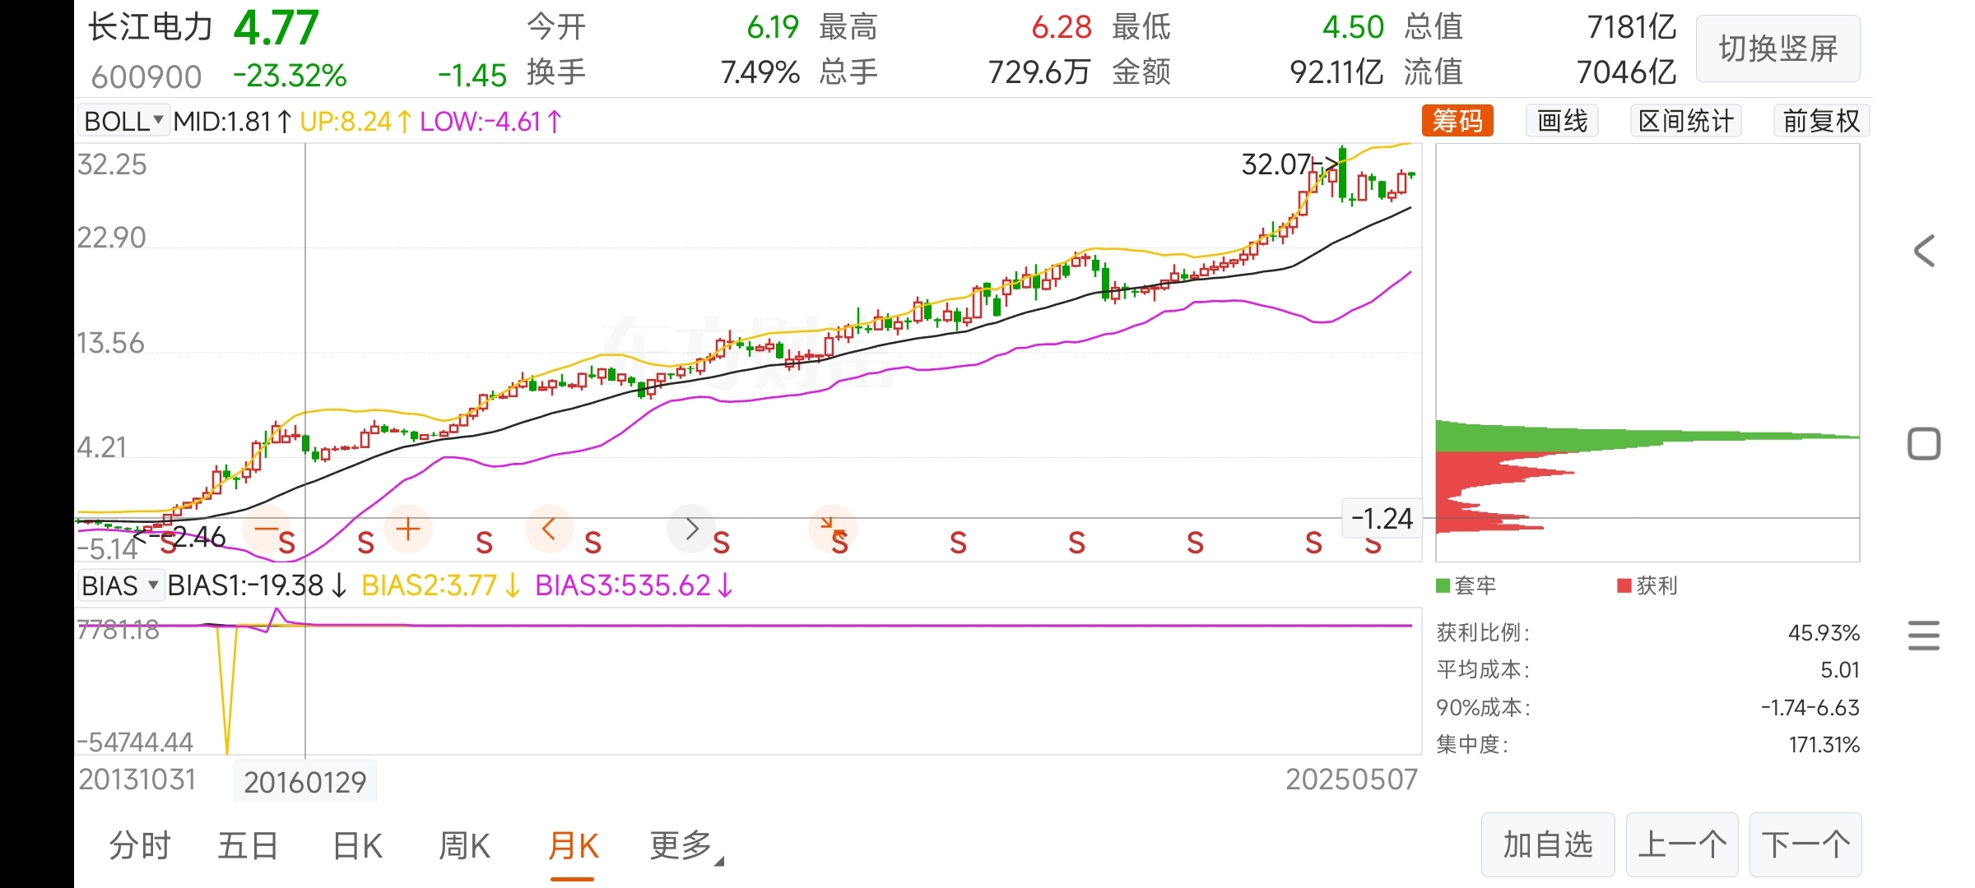Tap the BIAS1 value -19.38
The image size is (1975, 888).
coord(285,585)
